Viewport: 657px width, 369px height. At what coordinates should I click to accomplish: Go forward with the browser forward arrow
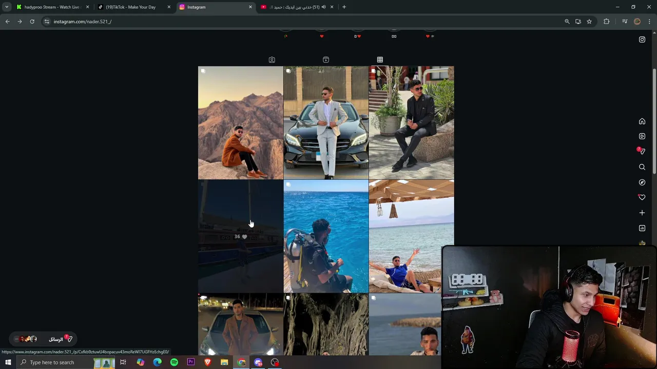tap(20, 22)
